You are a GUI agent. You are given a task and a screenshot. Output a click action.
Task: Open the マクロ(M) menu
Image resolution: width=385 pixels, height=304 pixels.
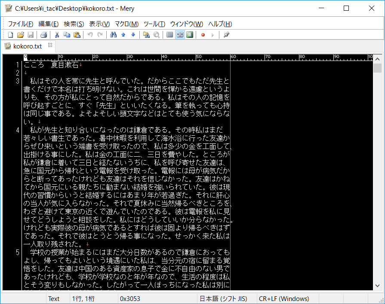[127, 24]
